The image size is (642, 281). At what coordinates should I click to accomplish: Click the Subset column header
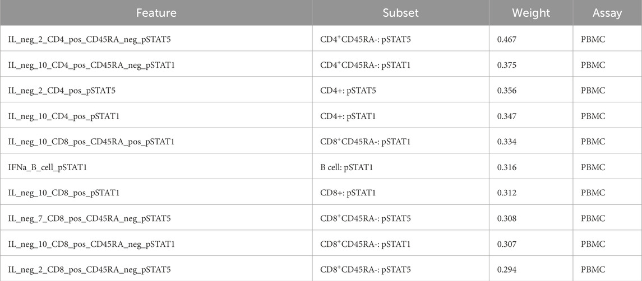click(400, 13)
